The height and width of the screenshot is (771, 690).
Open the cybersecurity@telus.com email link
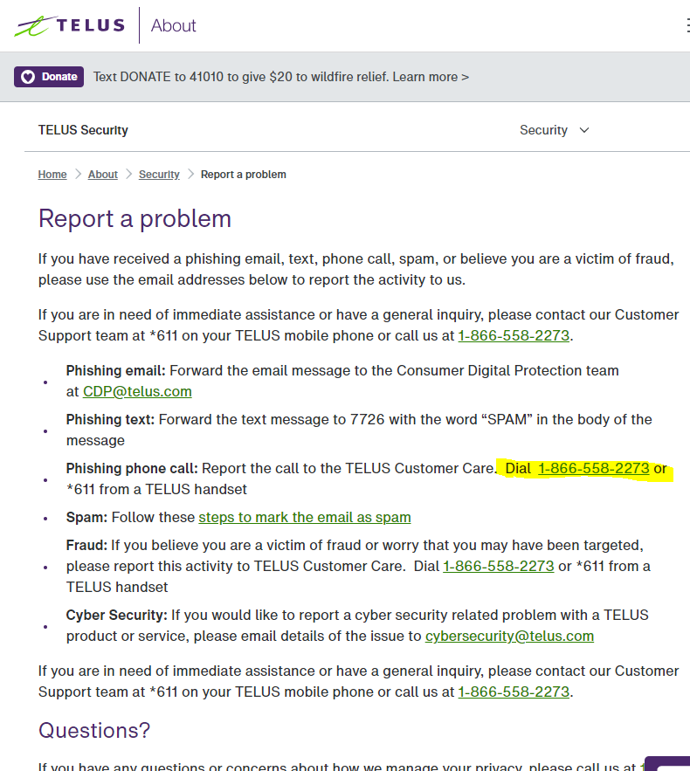pos(509,637)
